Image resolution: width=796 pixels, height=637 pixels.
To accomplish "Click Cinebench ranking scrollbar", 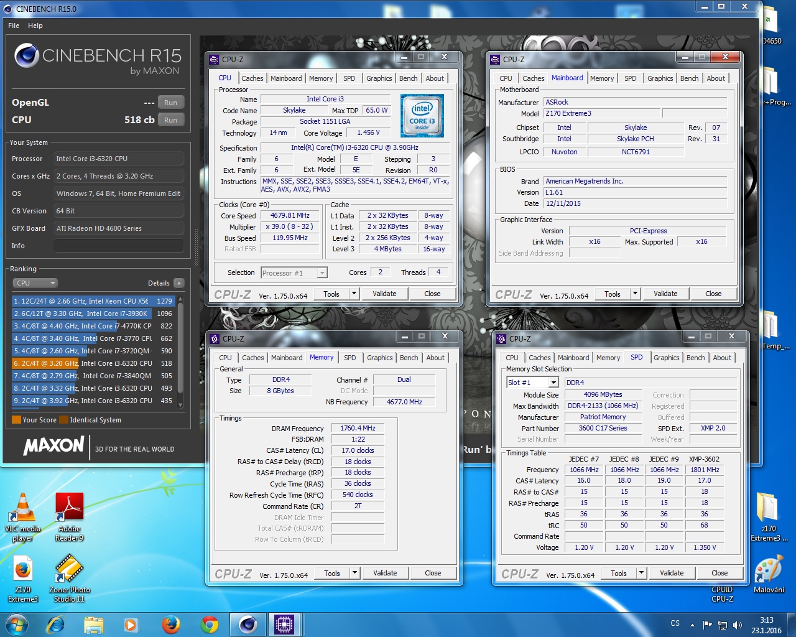I will [180, 351].
